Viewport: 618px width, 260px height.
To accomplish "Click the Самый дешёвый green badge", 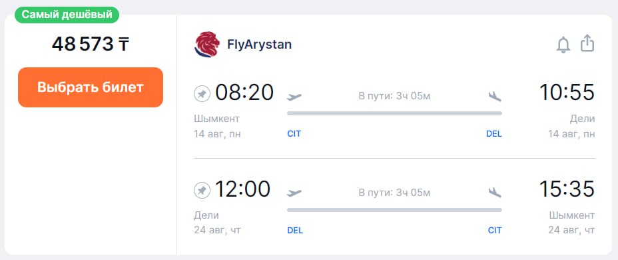I will (x=67, y=15).
